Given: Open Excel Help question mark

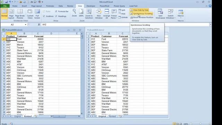Looking at the screenshot, I should tap(210, 6).
